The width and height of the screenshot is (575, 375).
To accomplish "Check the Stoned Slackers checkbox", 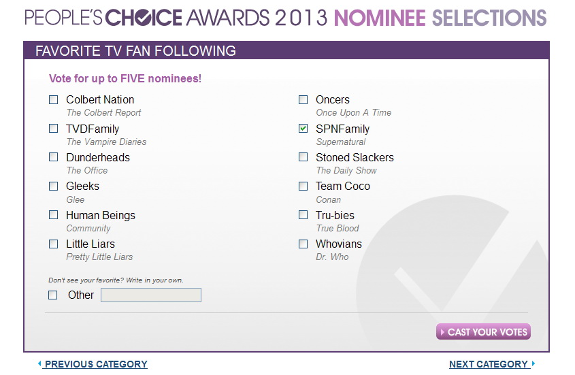I will tap(303, 157).
